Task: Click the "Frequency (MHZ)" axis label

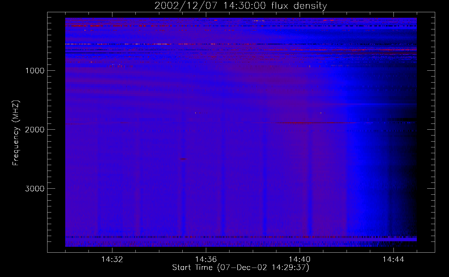Action: (x=16, y=133)
